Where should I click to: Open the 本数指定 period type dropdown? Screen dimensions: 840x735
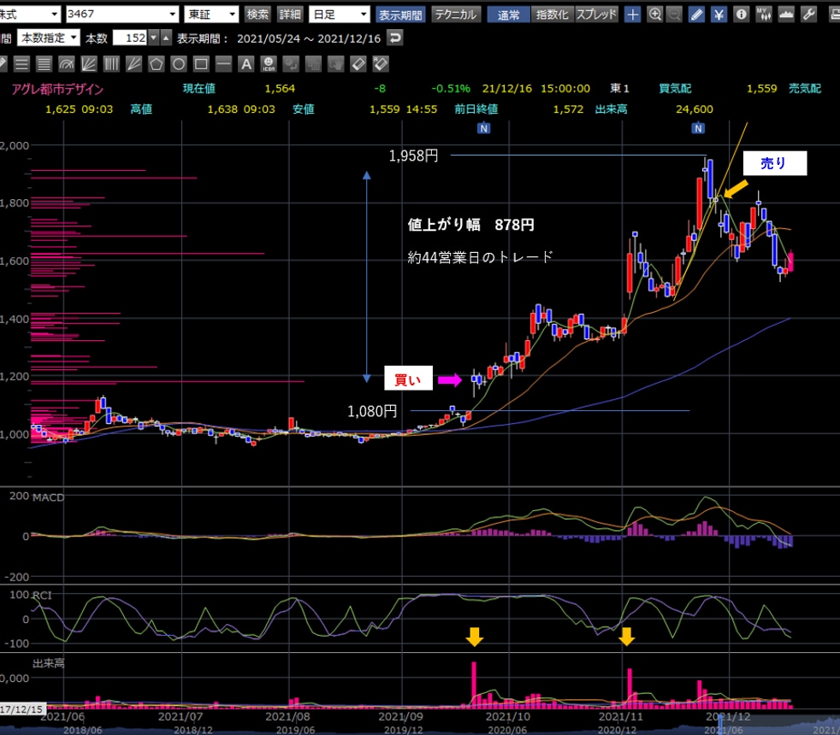(49, 38)
